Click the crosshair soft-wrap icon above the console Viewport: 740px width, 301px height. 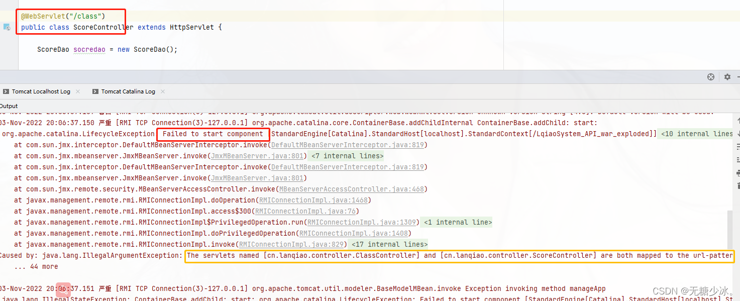pyautogui.click(x=710, y=76)
